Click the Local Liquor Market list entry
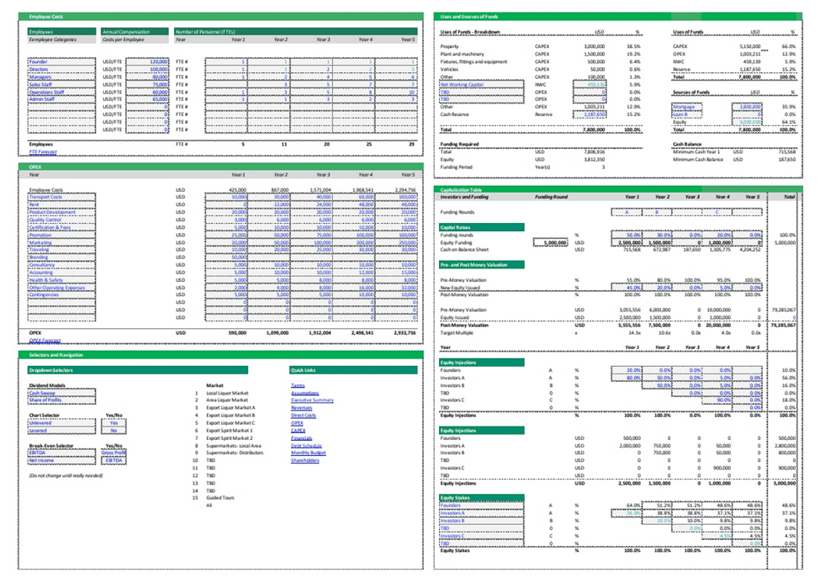Viewport: 820px width, 588px height. [227, 393]
